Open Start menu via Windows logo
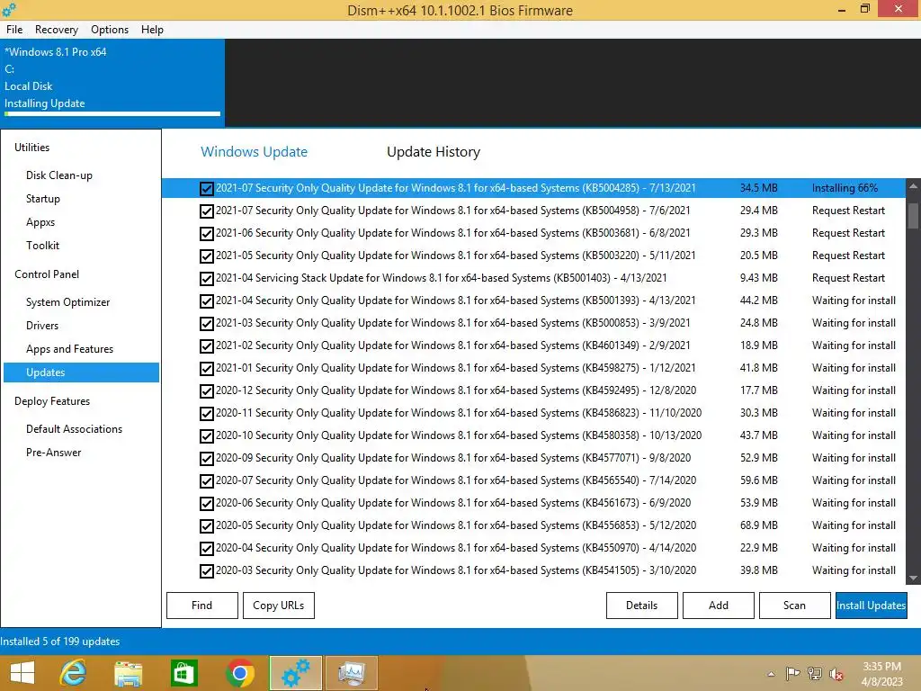 pyautogui.click(x=22, y=673)
